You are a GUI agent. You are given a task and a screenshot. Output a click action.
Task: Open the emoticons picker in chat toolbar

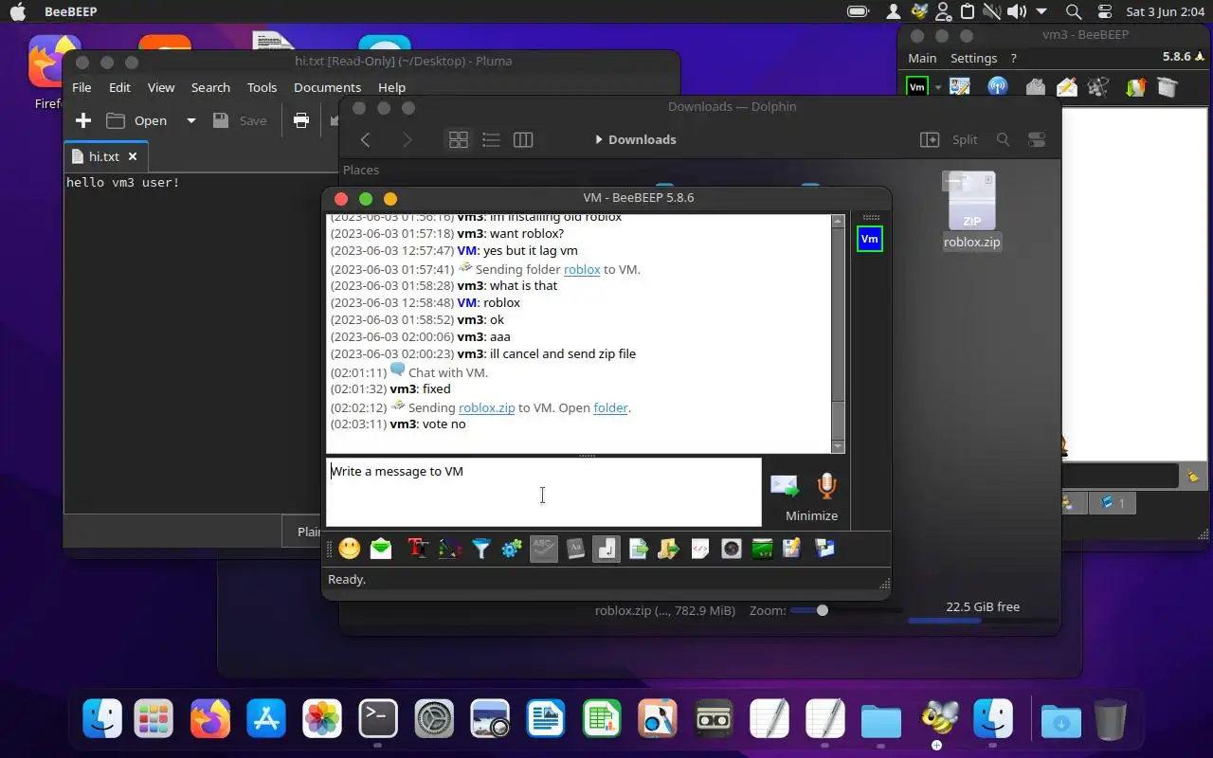(350, 549)
